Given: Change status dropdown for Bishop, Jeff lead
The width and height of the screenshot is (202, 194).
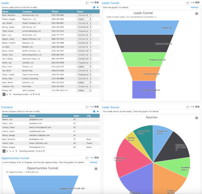Looking at the screenshot, I should pos(84,90).
